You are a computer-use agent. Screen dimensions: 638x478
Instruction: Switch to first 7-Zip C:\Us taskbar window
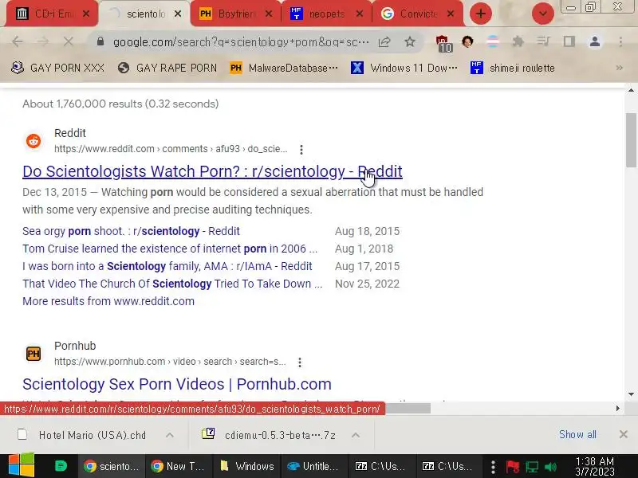[x=382, y=466]
